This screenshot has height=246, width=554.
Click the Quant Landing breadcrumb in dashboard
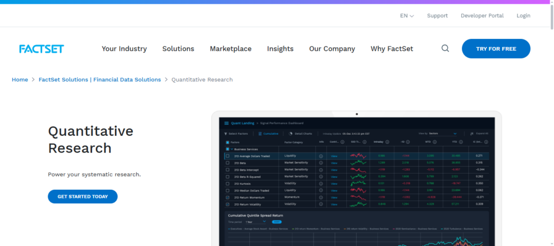click(x=242, y=123)
